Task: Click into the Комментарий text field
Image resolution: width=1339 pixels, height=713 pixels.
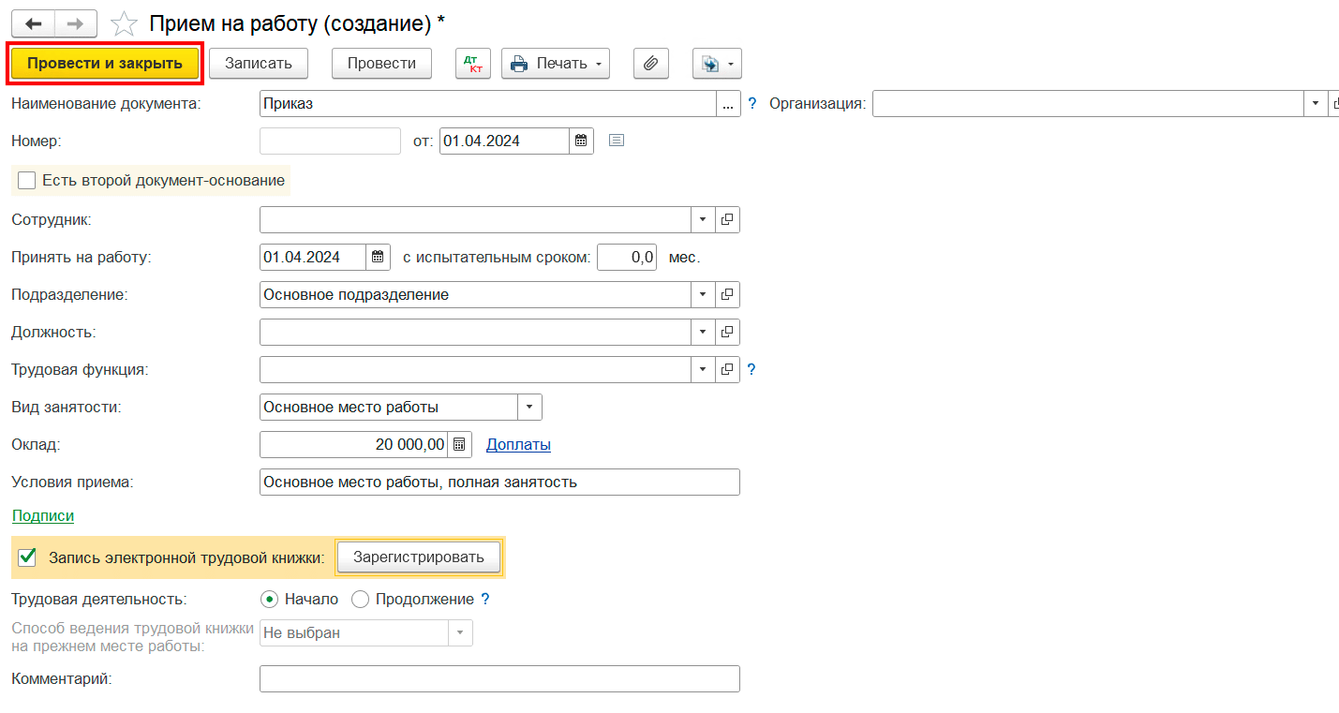Action: 498,679
